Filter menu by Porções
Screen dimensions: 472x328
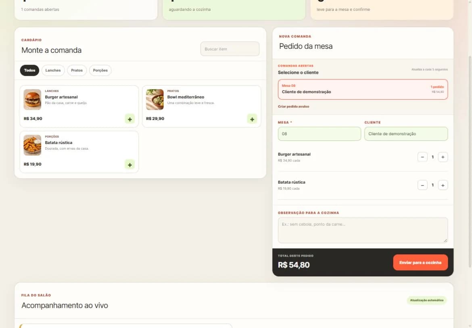(100, 71)
